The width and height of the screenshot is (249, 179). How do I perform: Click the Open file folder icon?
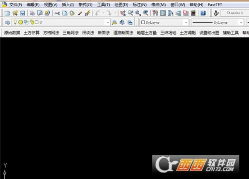tap(15, 13)
